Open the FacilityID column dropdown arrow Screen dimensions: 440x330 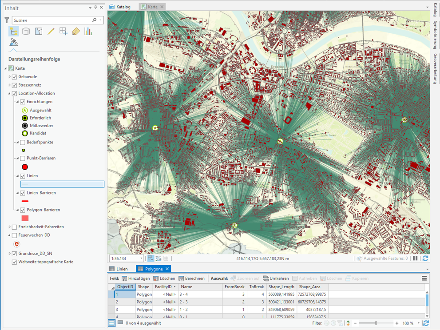point(174,287)
